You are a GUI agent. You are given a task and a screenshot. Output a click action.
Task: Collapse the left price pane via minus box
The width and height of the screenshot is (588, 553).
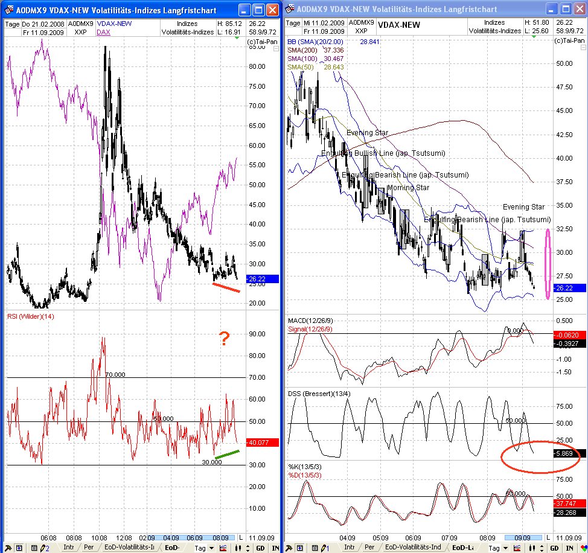(276, 49)
